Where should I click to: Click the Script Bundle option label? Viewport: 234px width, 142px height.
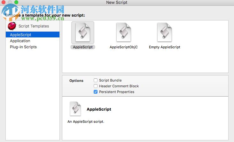[x=110, y=80]
